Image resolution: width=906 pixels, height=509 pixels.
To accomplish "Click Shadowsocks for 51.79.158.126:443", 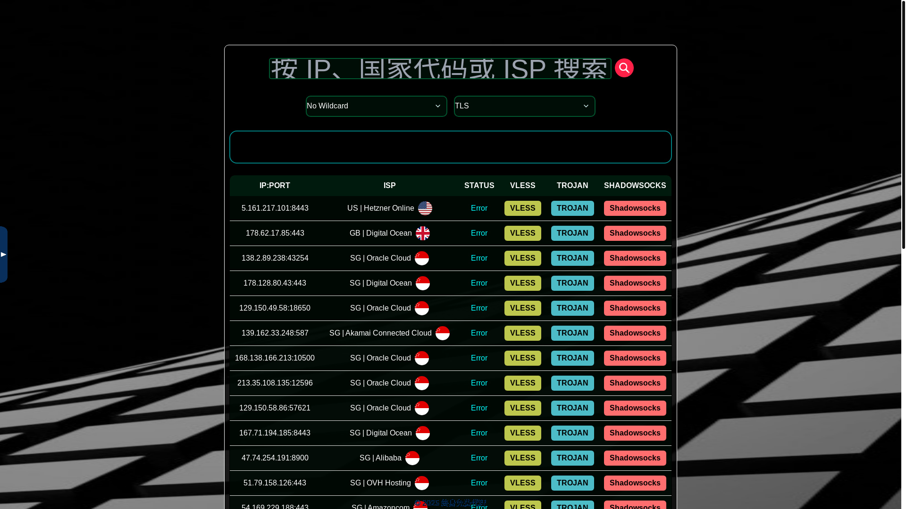I will tap(635, 483).
